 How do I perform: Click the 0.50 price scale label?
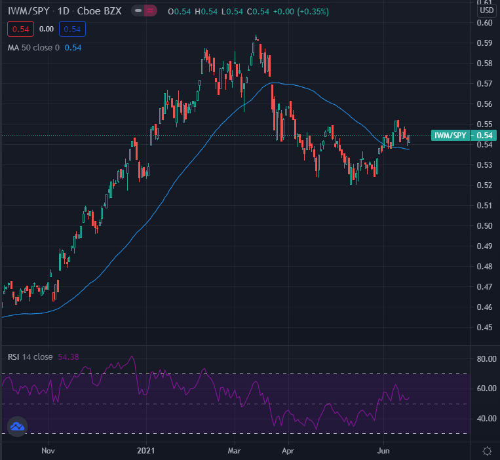click(x=484, y=225)
